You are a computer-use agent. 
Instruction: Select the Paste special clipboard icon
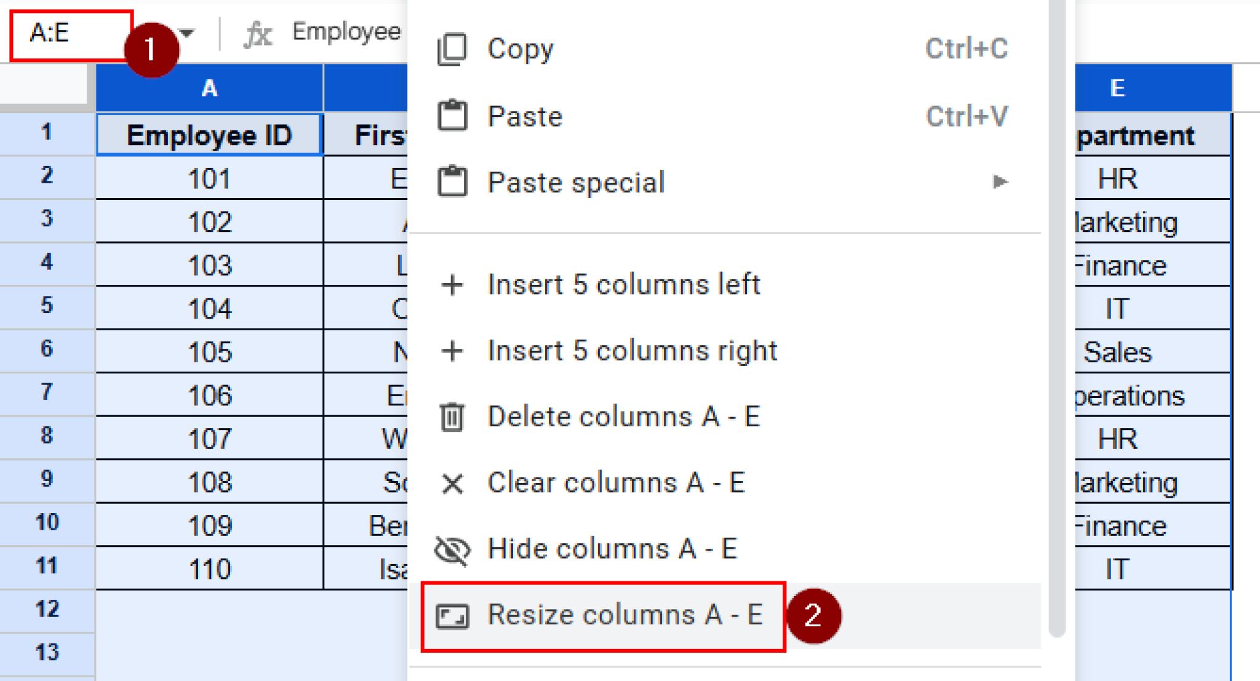tap(452, 181)
